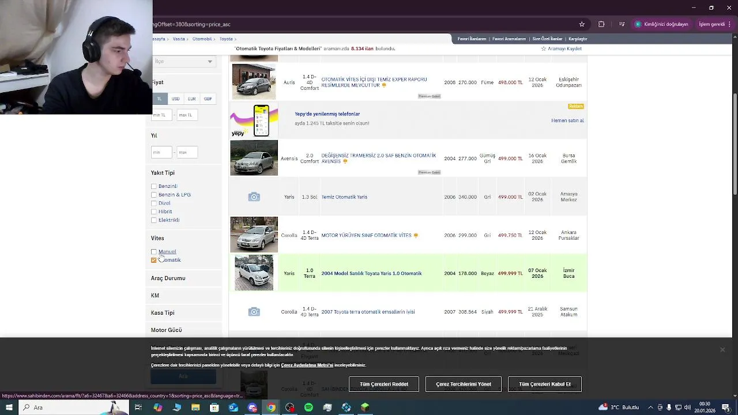Open the white Yaris 2004 listing thumbnail
The image size is (738, 415).
pyautogui.click(x=254, y=273)
